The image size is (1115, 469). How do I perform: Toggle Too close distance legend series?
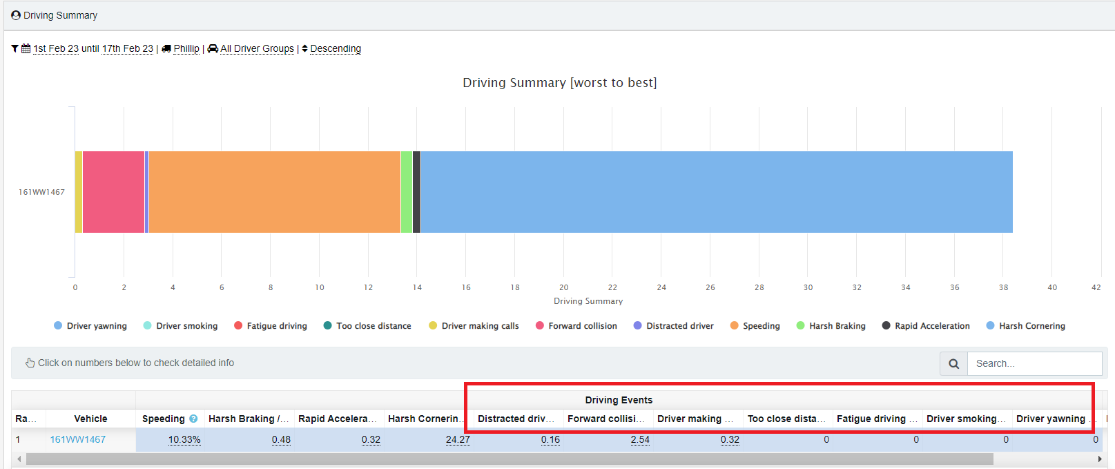(x=367, y=326)
